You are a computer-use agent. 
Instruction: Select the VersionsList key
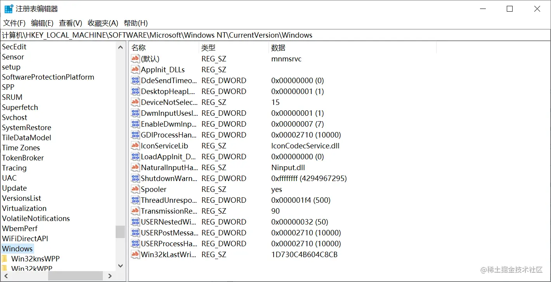22,198
